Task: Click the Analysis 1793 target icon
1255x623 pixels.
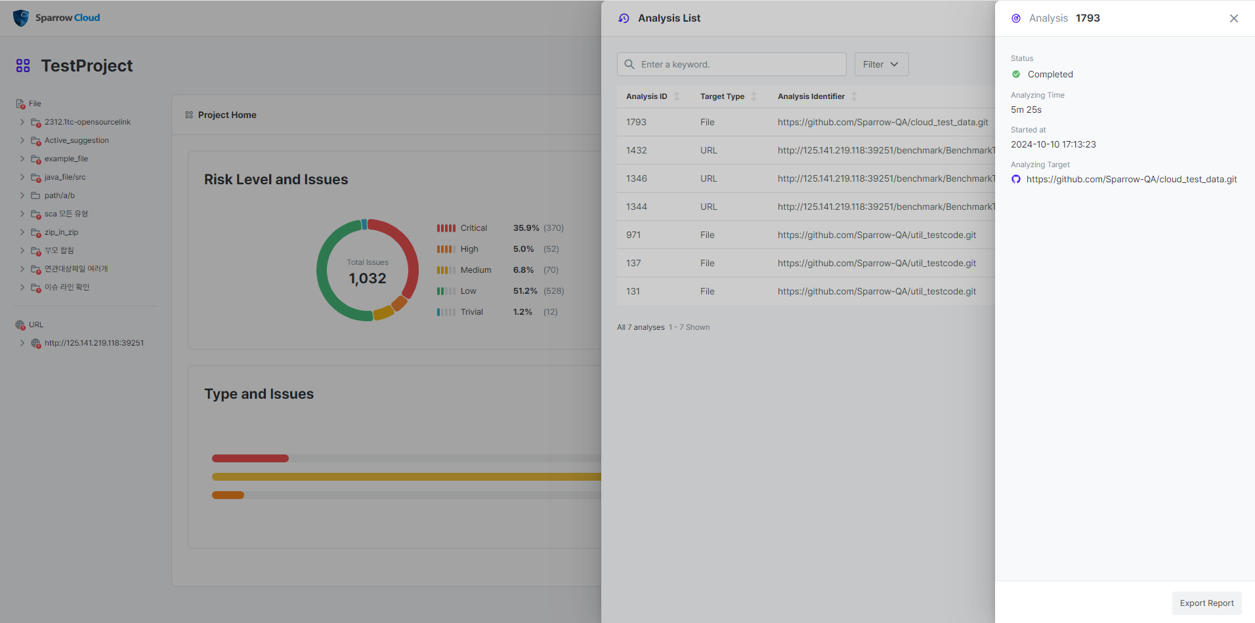Action: [x=1016, y=18]
